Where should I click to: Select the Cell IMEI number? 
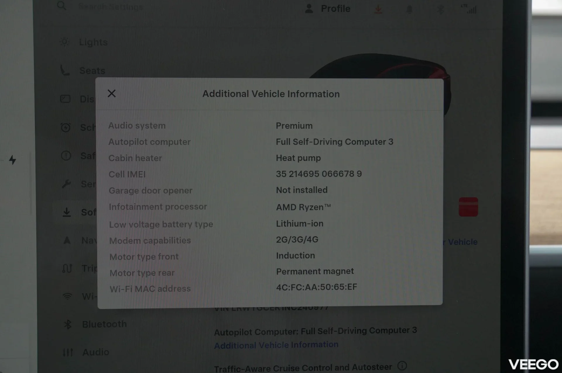[319, 174]
